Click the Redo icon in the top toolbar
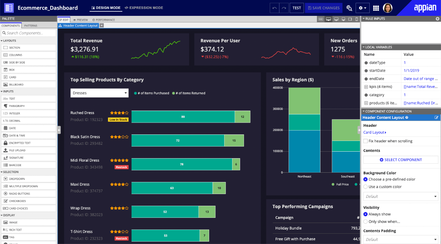Image resolution: width=441 pixels, height=244 pixels. (284, 8)
